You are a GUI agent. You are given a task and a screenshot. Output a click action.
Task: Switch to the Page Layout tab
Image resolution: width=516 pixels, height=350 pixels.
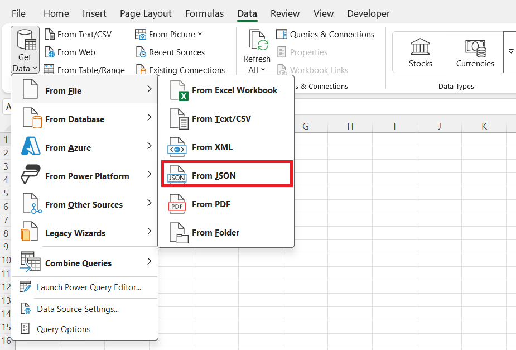pos(146,13)
